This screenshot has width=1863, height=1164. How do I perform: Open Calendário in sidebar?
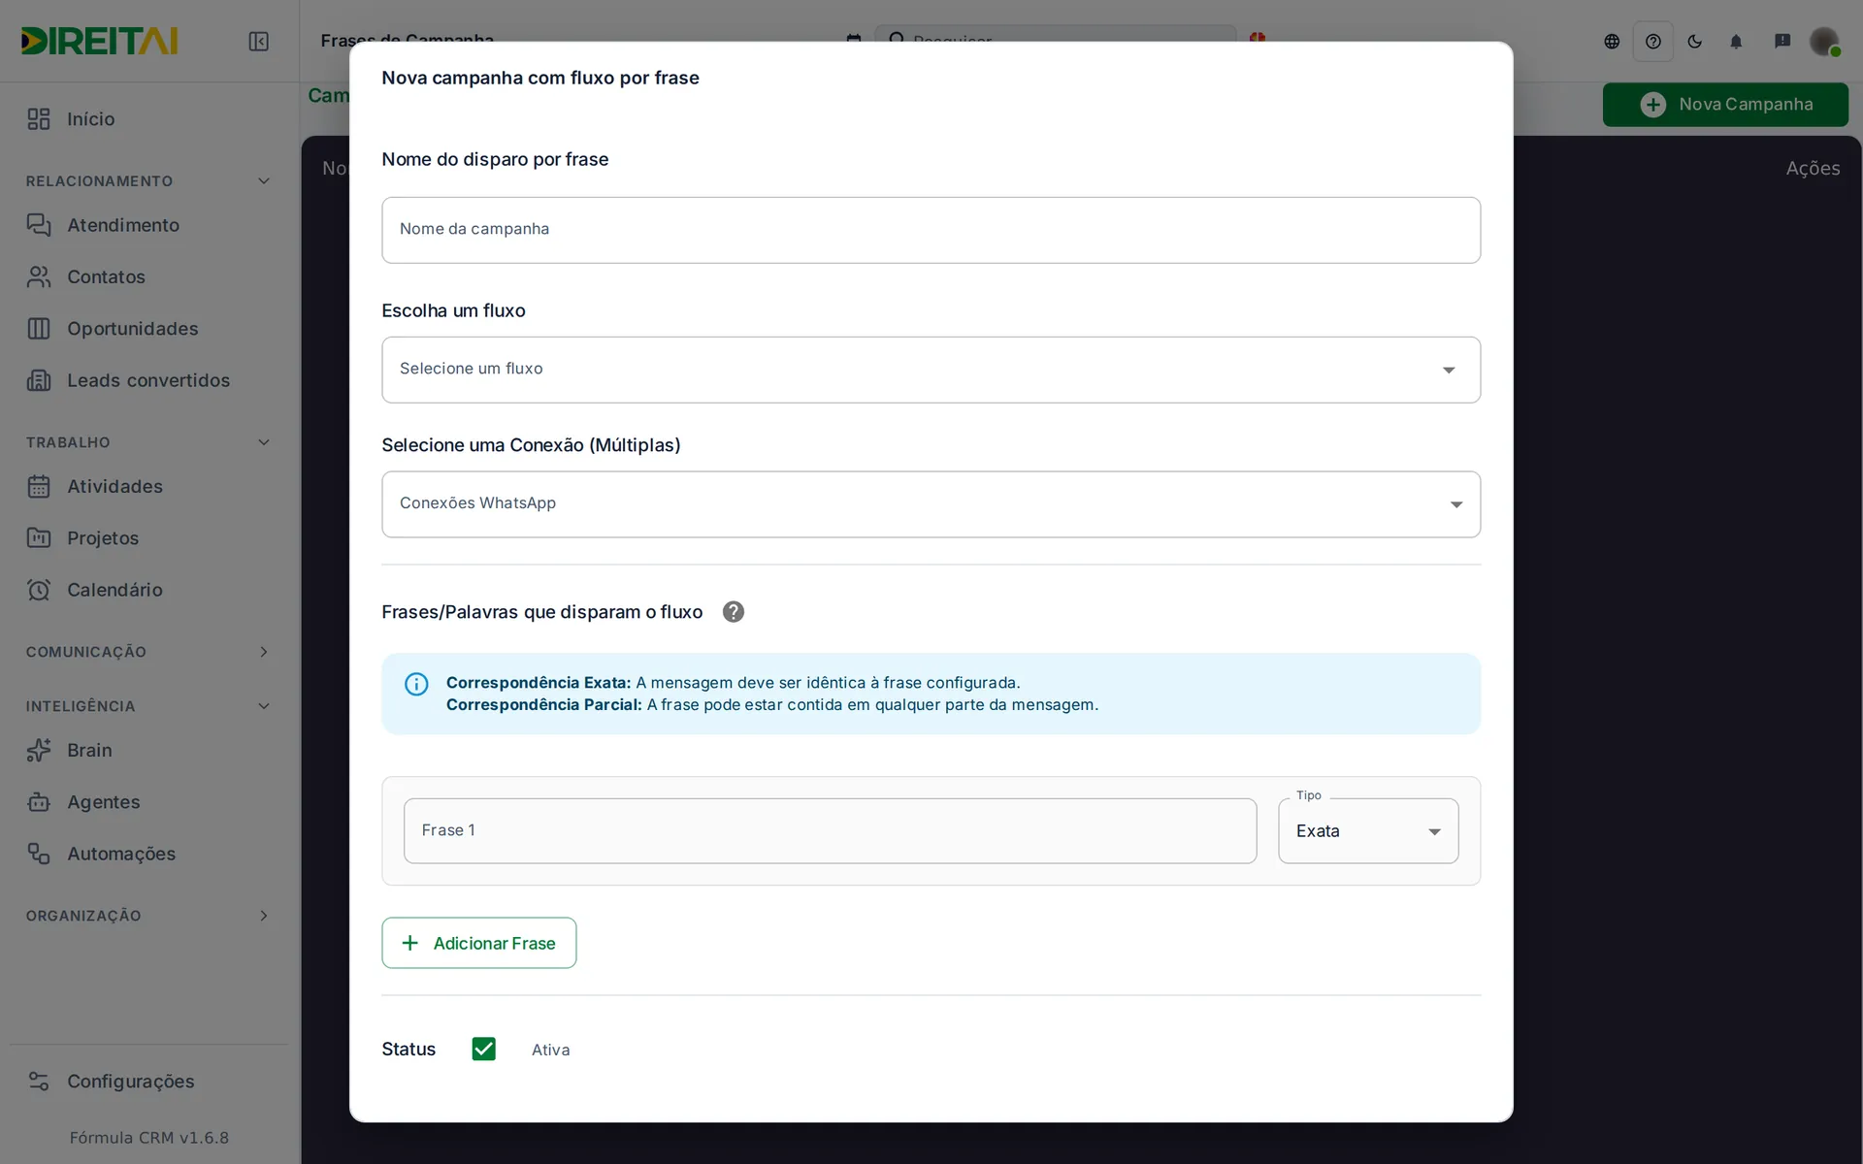148,591
